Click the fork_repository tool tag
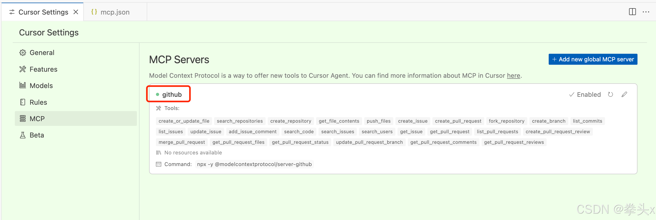Screen dimensions: 656x220 pyautogui.click(x=506, y=121)
